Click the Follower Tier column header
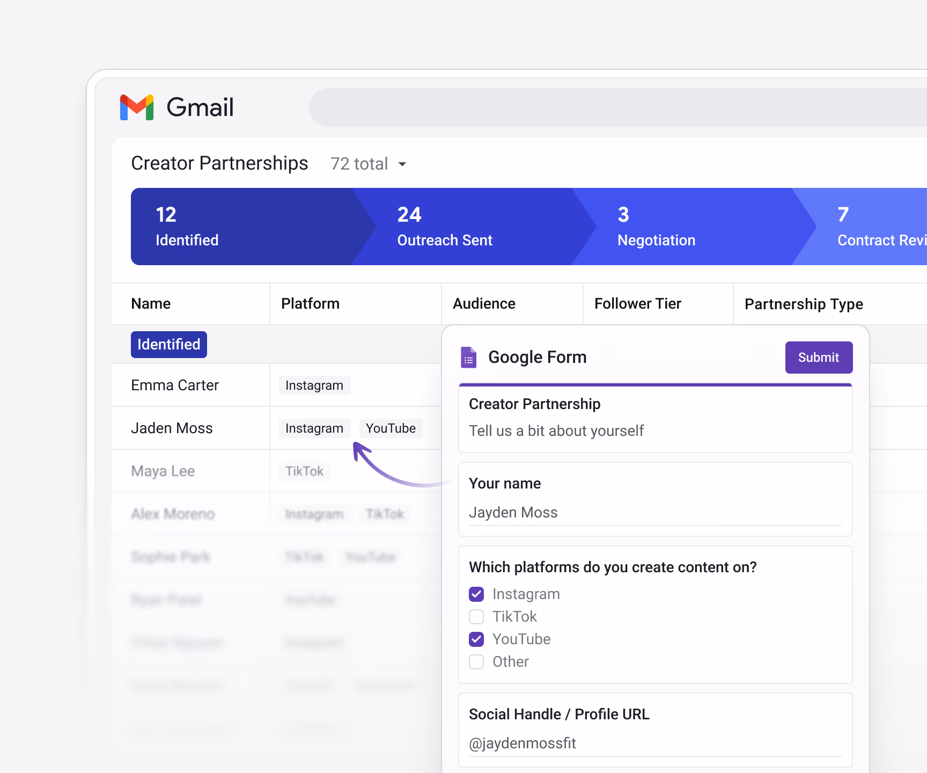Screen dimensions: 927x773 638,304
